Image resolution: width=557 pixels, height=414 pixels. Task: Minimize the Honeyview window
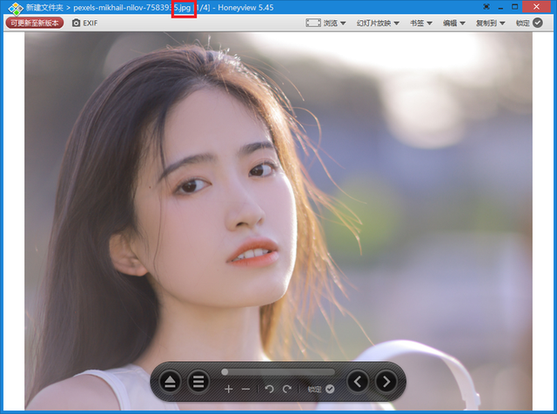coord(501,8)
